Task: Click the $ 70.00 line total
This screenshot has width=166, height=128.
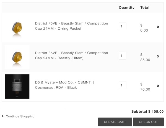Action: coord(145,87)
